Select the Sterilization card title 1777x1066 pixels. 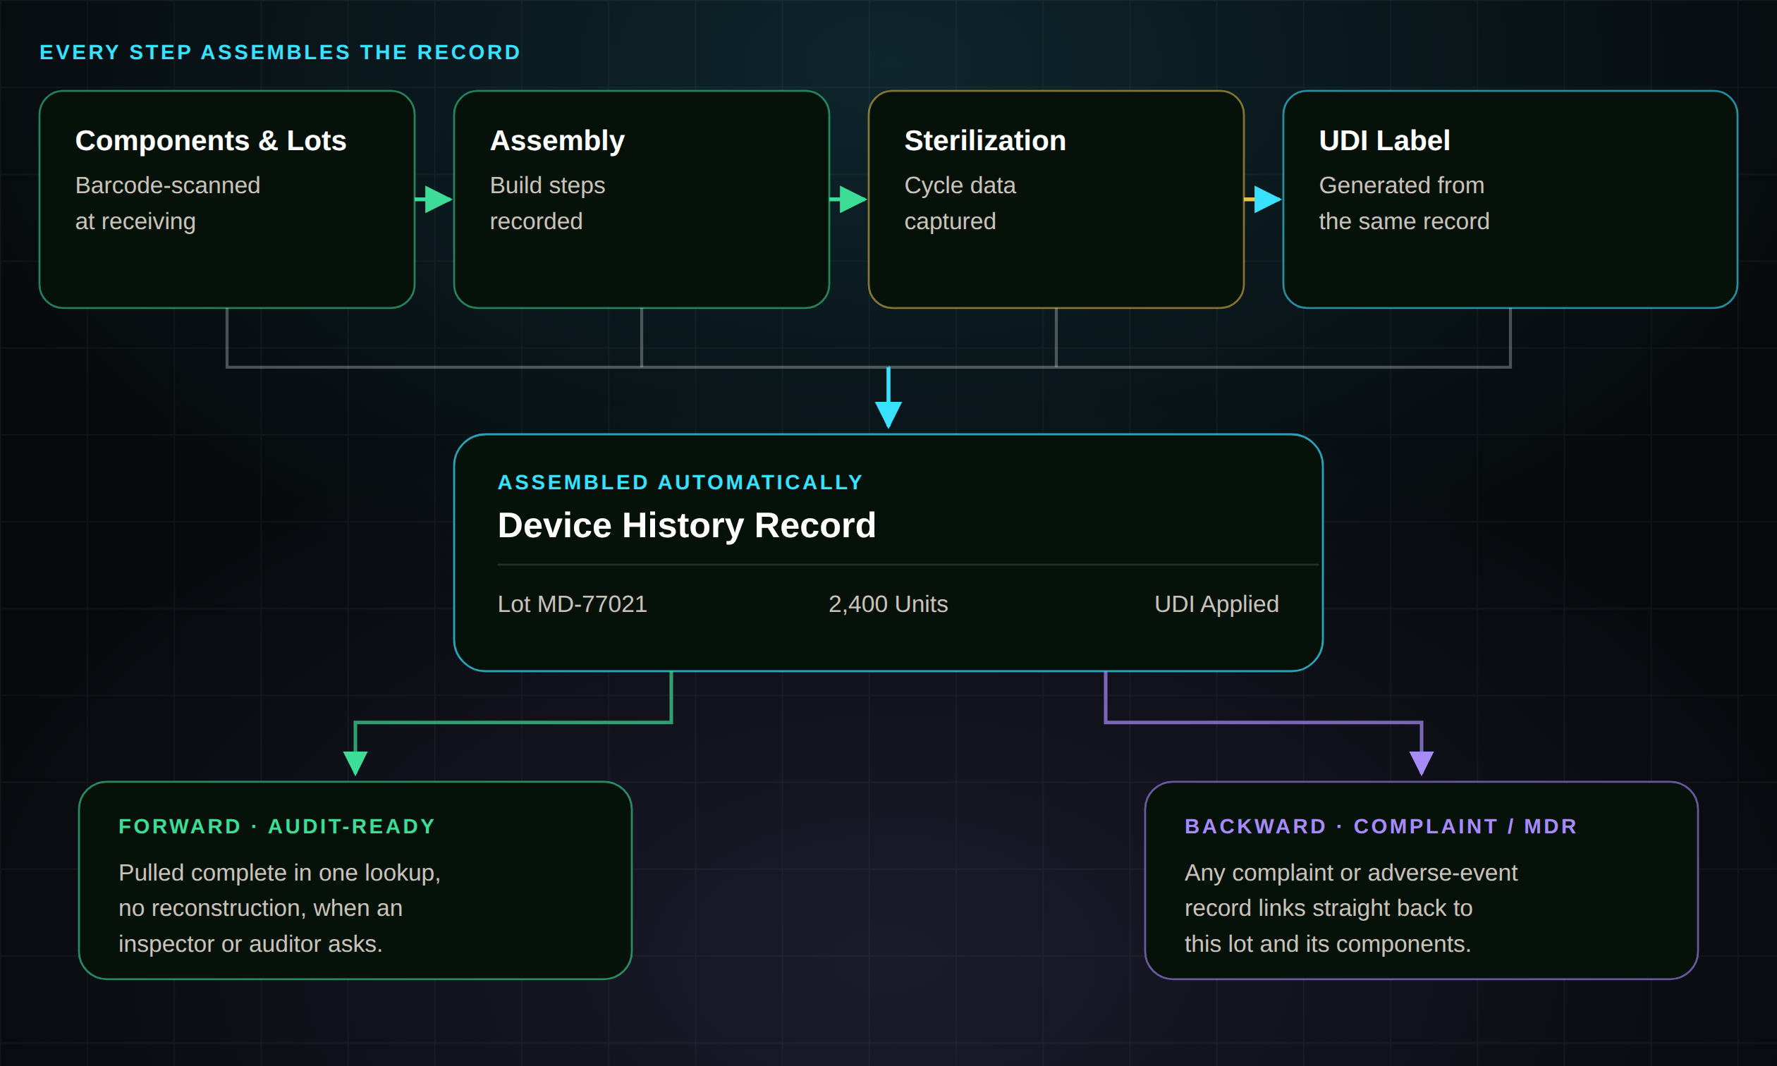tap(984, 141)
